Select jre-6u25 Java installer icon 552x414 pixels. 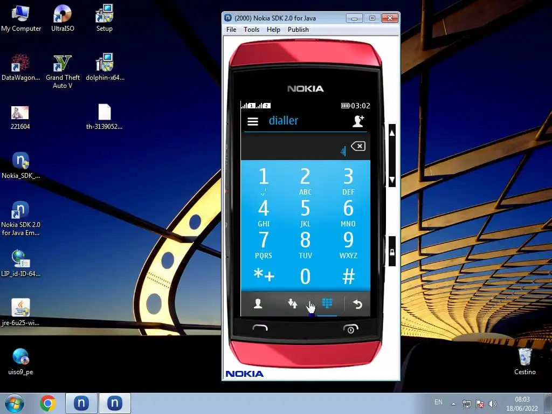[x=20, y=313]
